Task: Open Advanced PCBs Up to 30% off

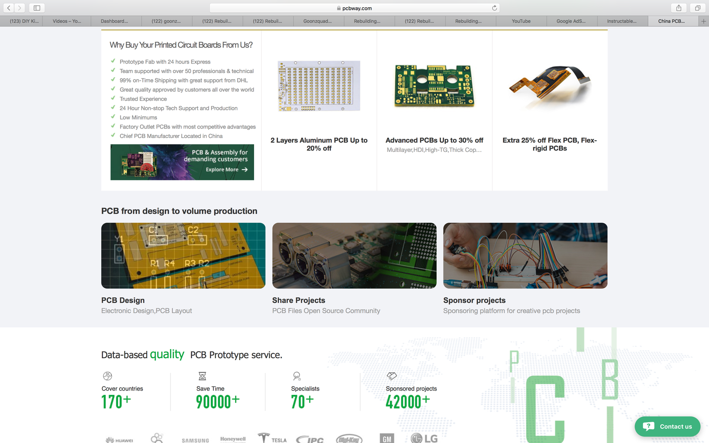Action: click(435, 140)
